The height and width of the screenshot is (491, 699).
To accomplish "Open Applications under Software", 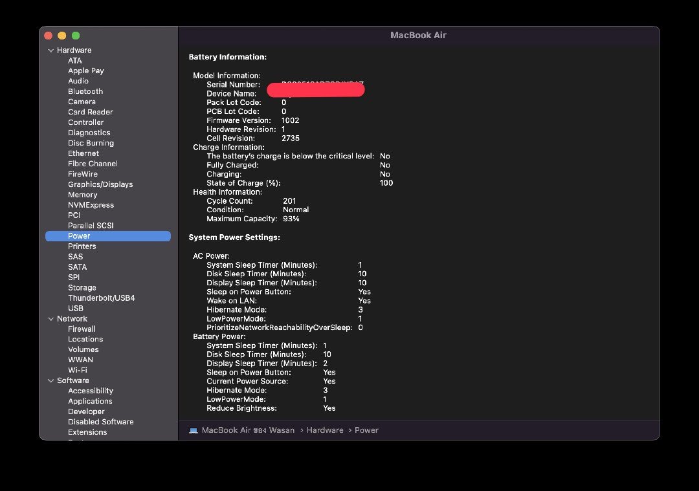I will (x=90, y=401).
